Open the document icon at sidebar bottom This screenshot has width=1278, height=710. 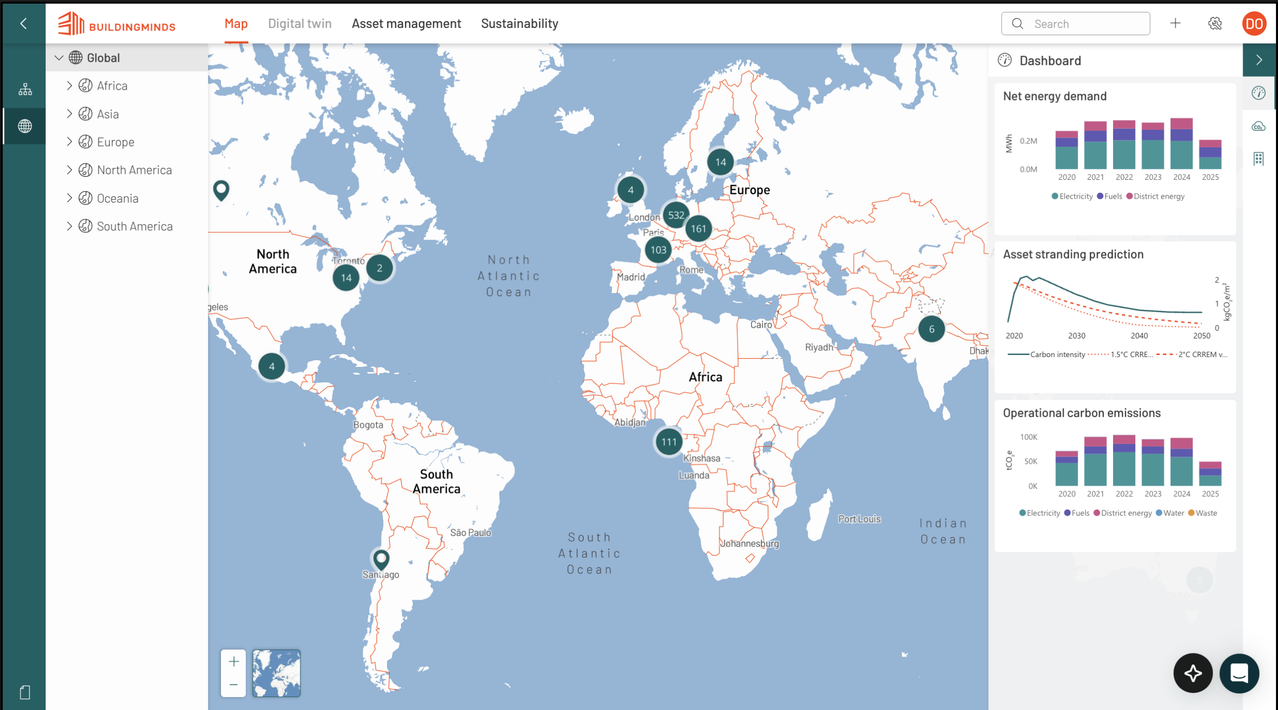25,692
